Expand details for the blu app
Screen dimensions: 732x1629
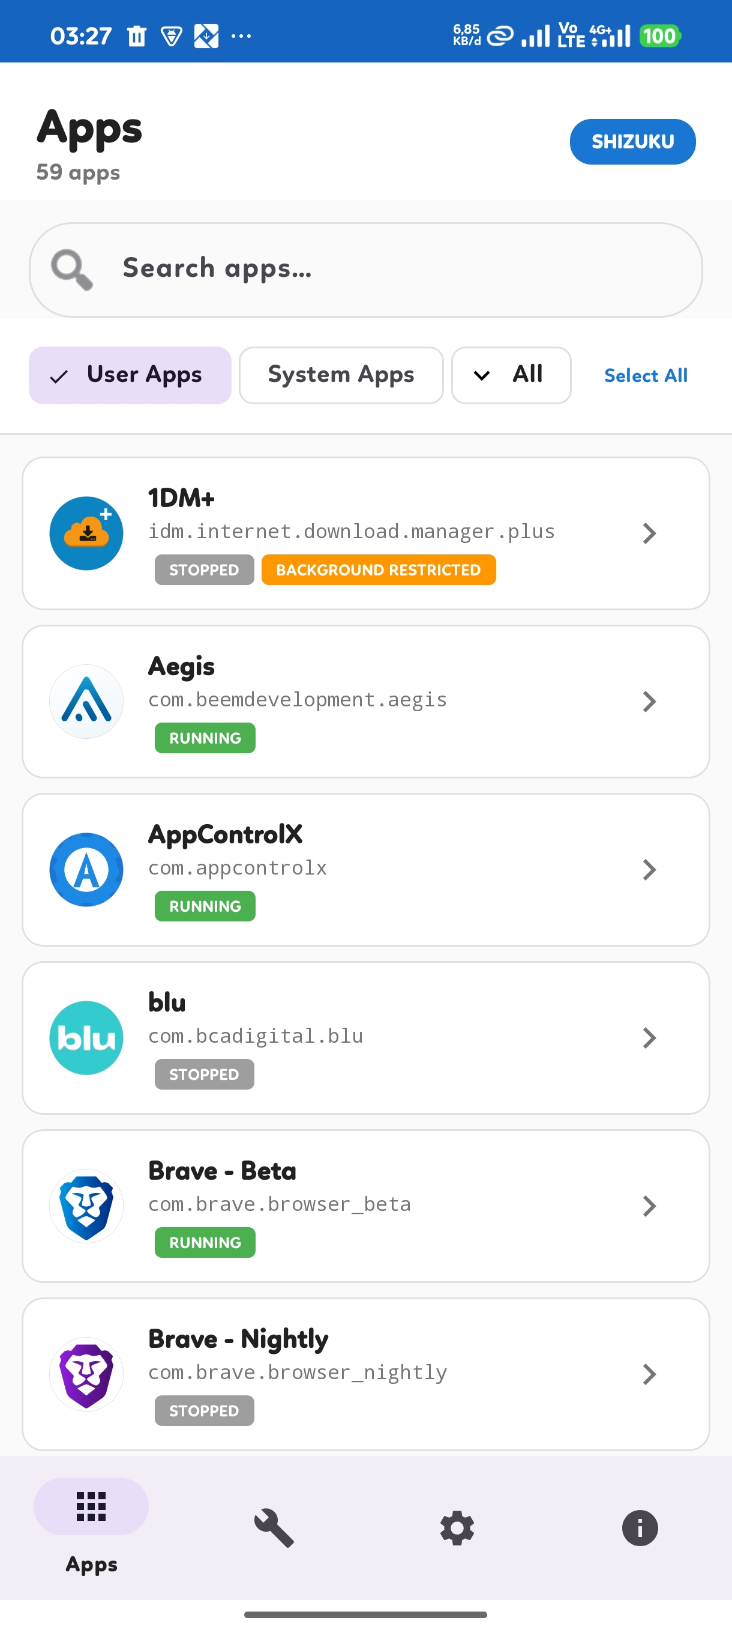tap(650, 1037)
